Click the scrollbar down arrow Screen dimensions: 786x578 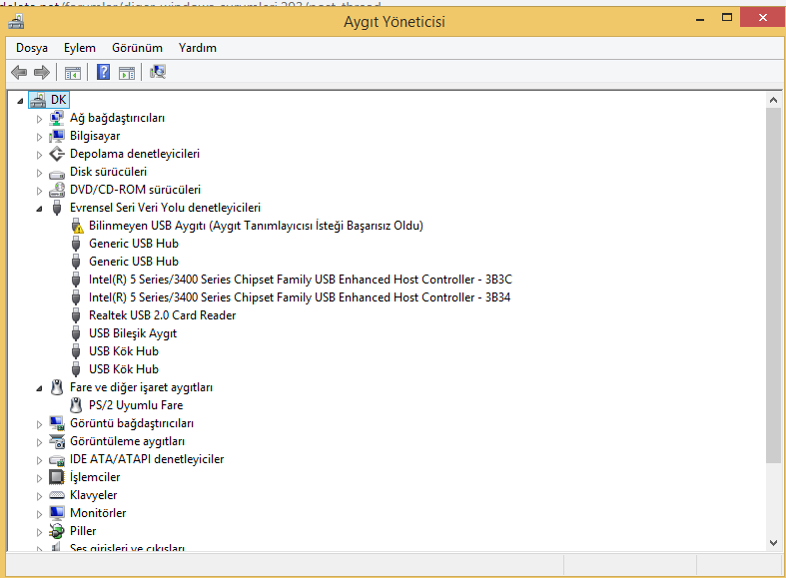tap(773, 543)
